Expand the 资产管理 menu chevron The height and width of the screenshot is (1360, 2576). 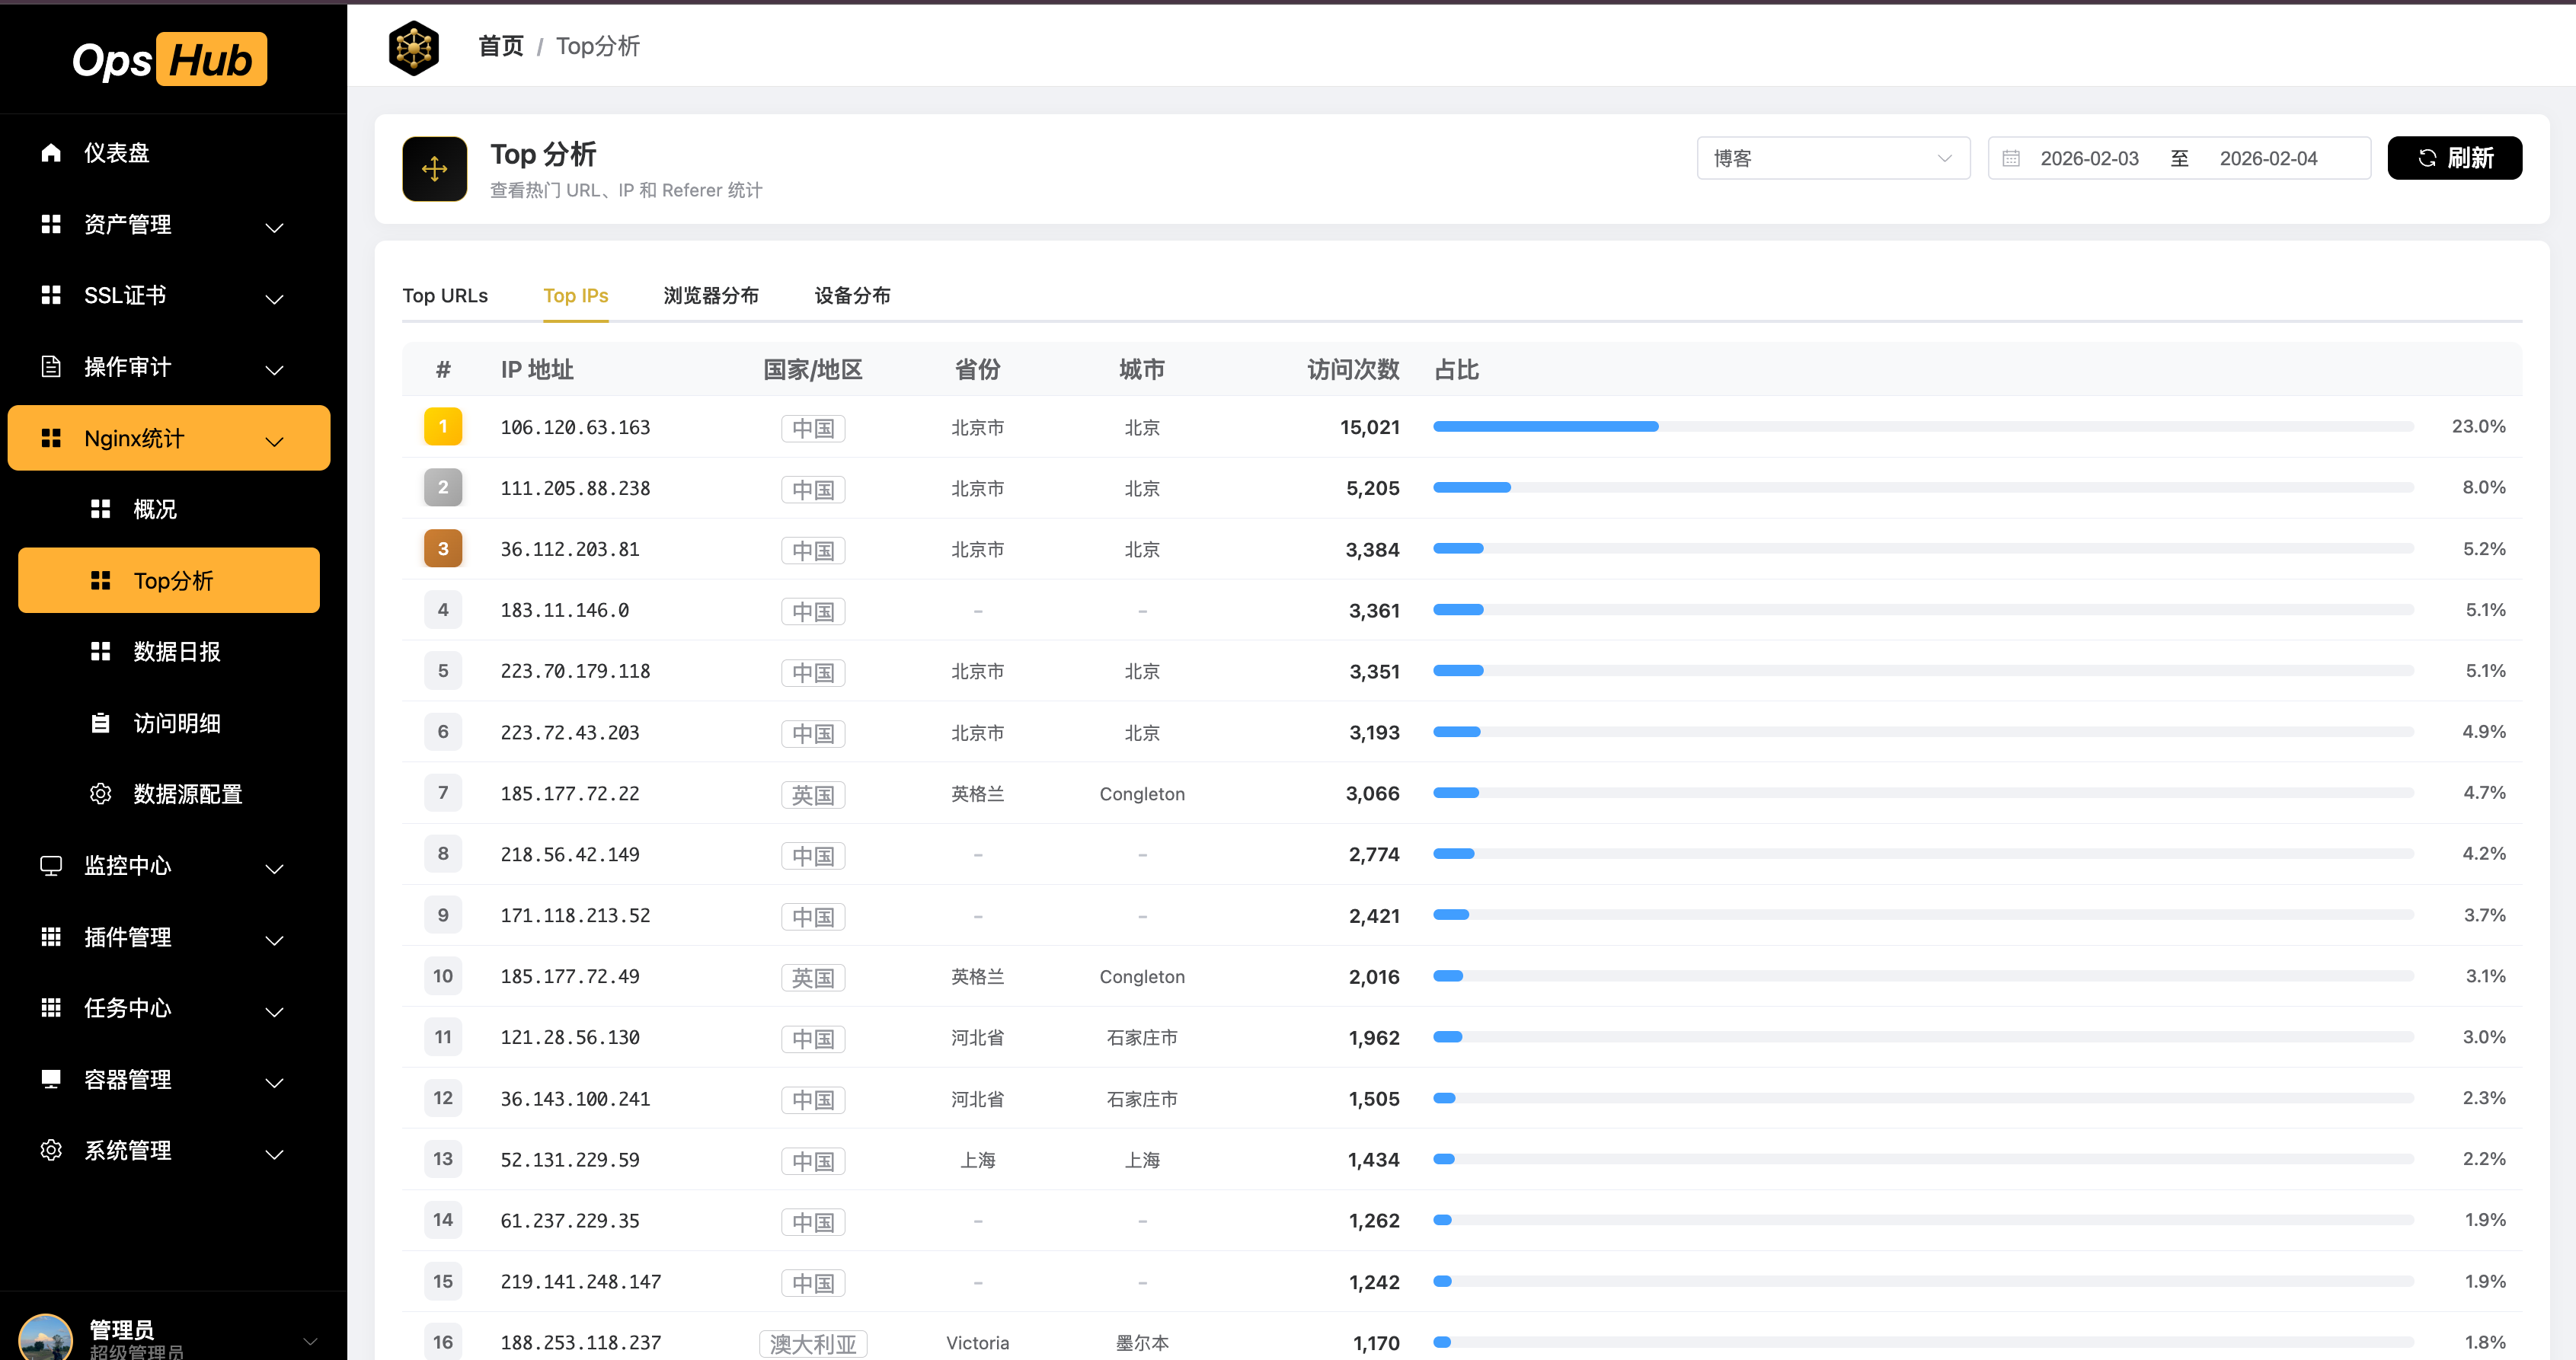point(274,227)
